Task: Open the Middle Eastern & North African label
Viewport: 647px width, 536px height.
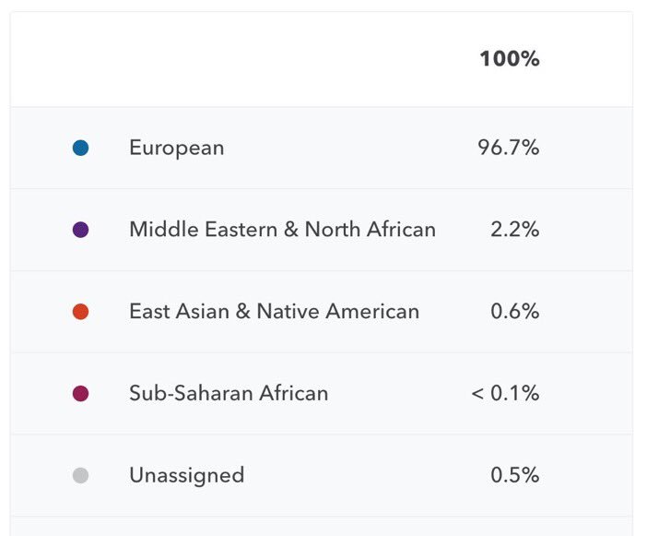Action: point(282,230)
